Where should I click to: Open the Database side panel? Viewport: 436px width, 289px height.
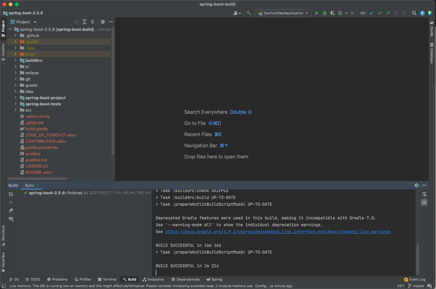click(x=432, y=53)
